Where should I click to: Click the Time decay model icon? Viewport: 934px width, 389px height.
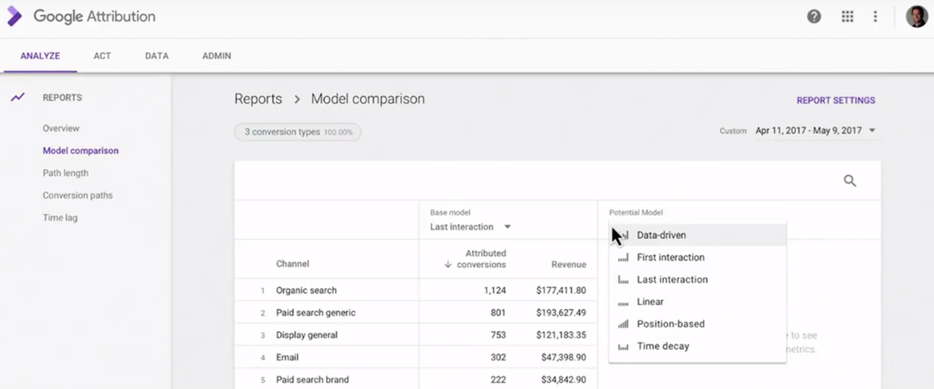(x=623, y=347)
